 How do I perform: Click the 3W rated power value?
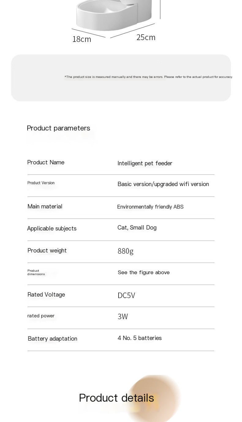pyautogui.click(x=123, y=317)
